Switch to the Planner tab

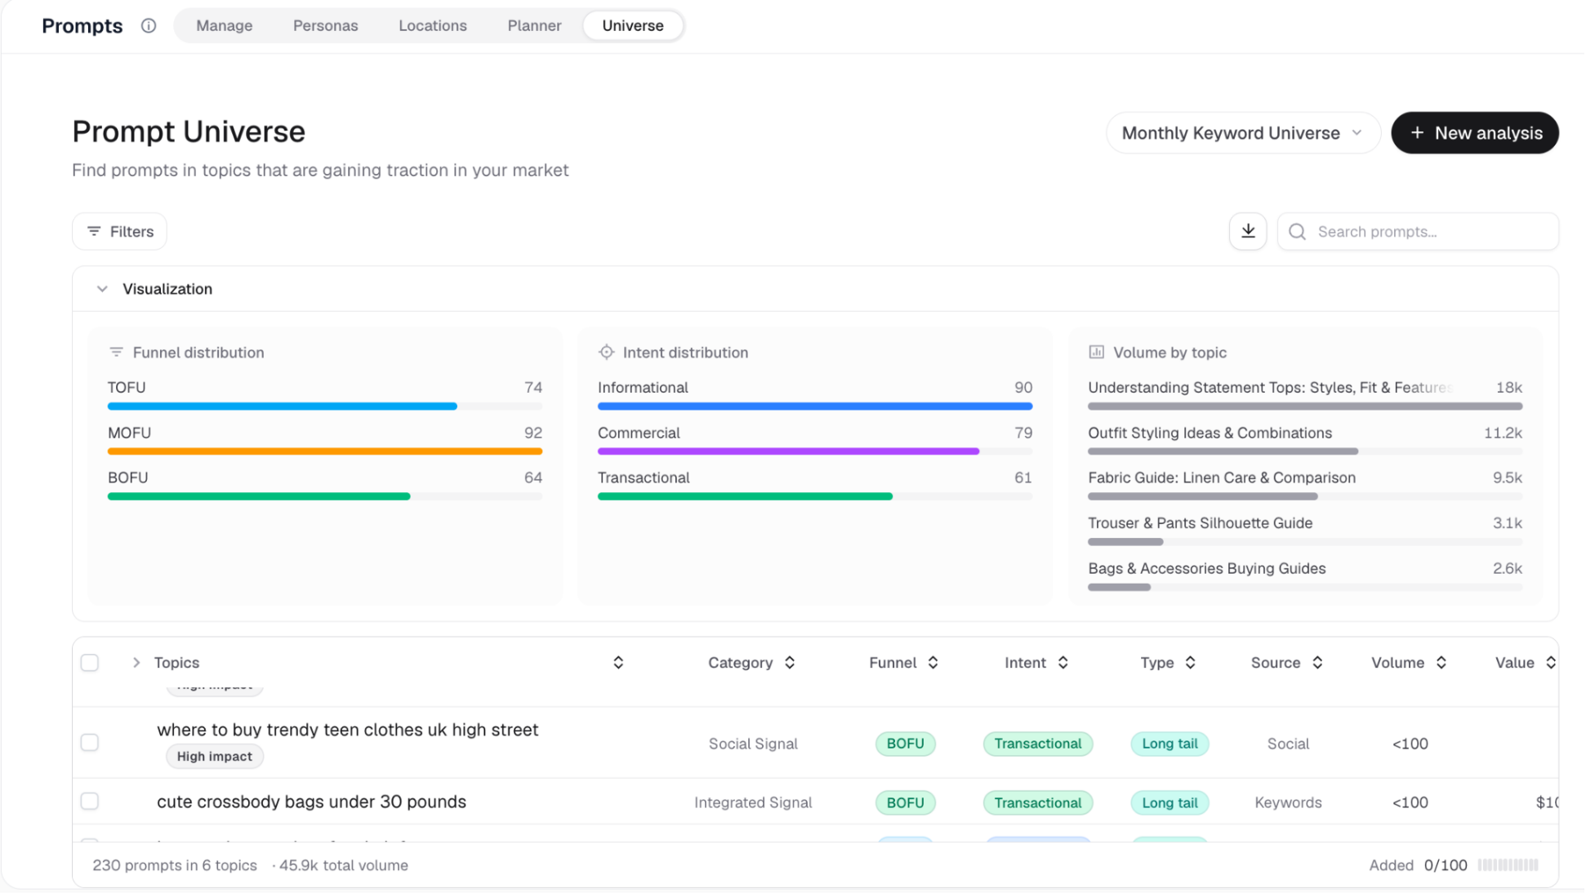click(534, 25)
